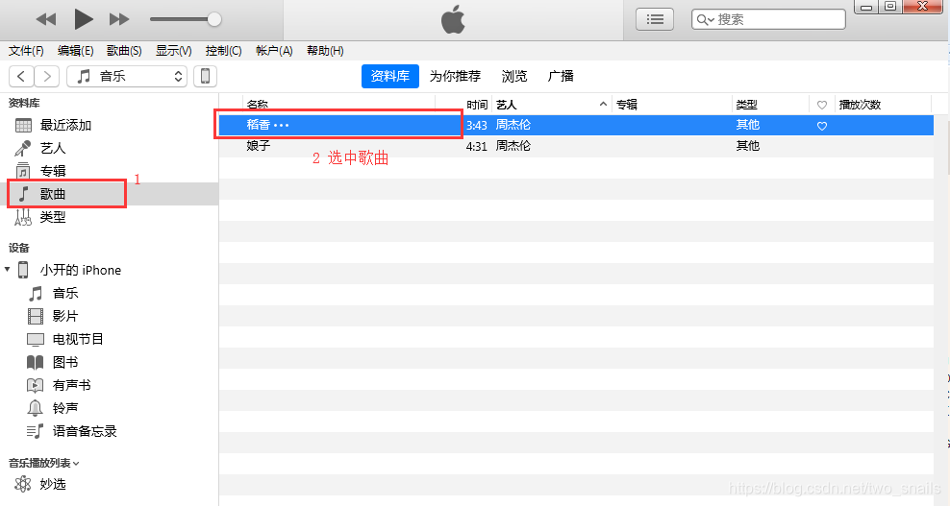Toggle the love heart for 稻香

tap(821, 126)
